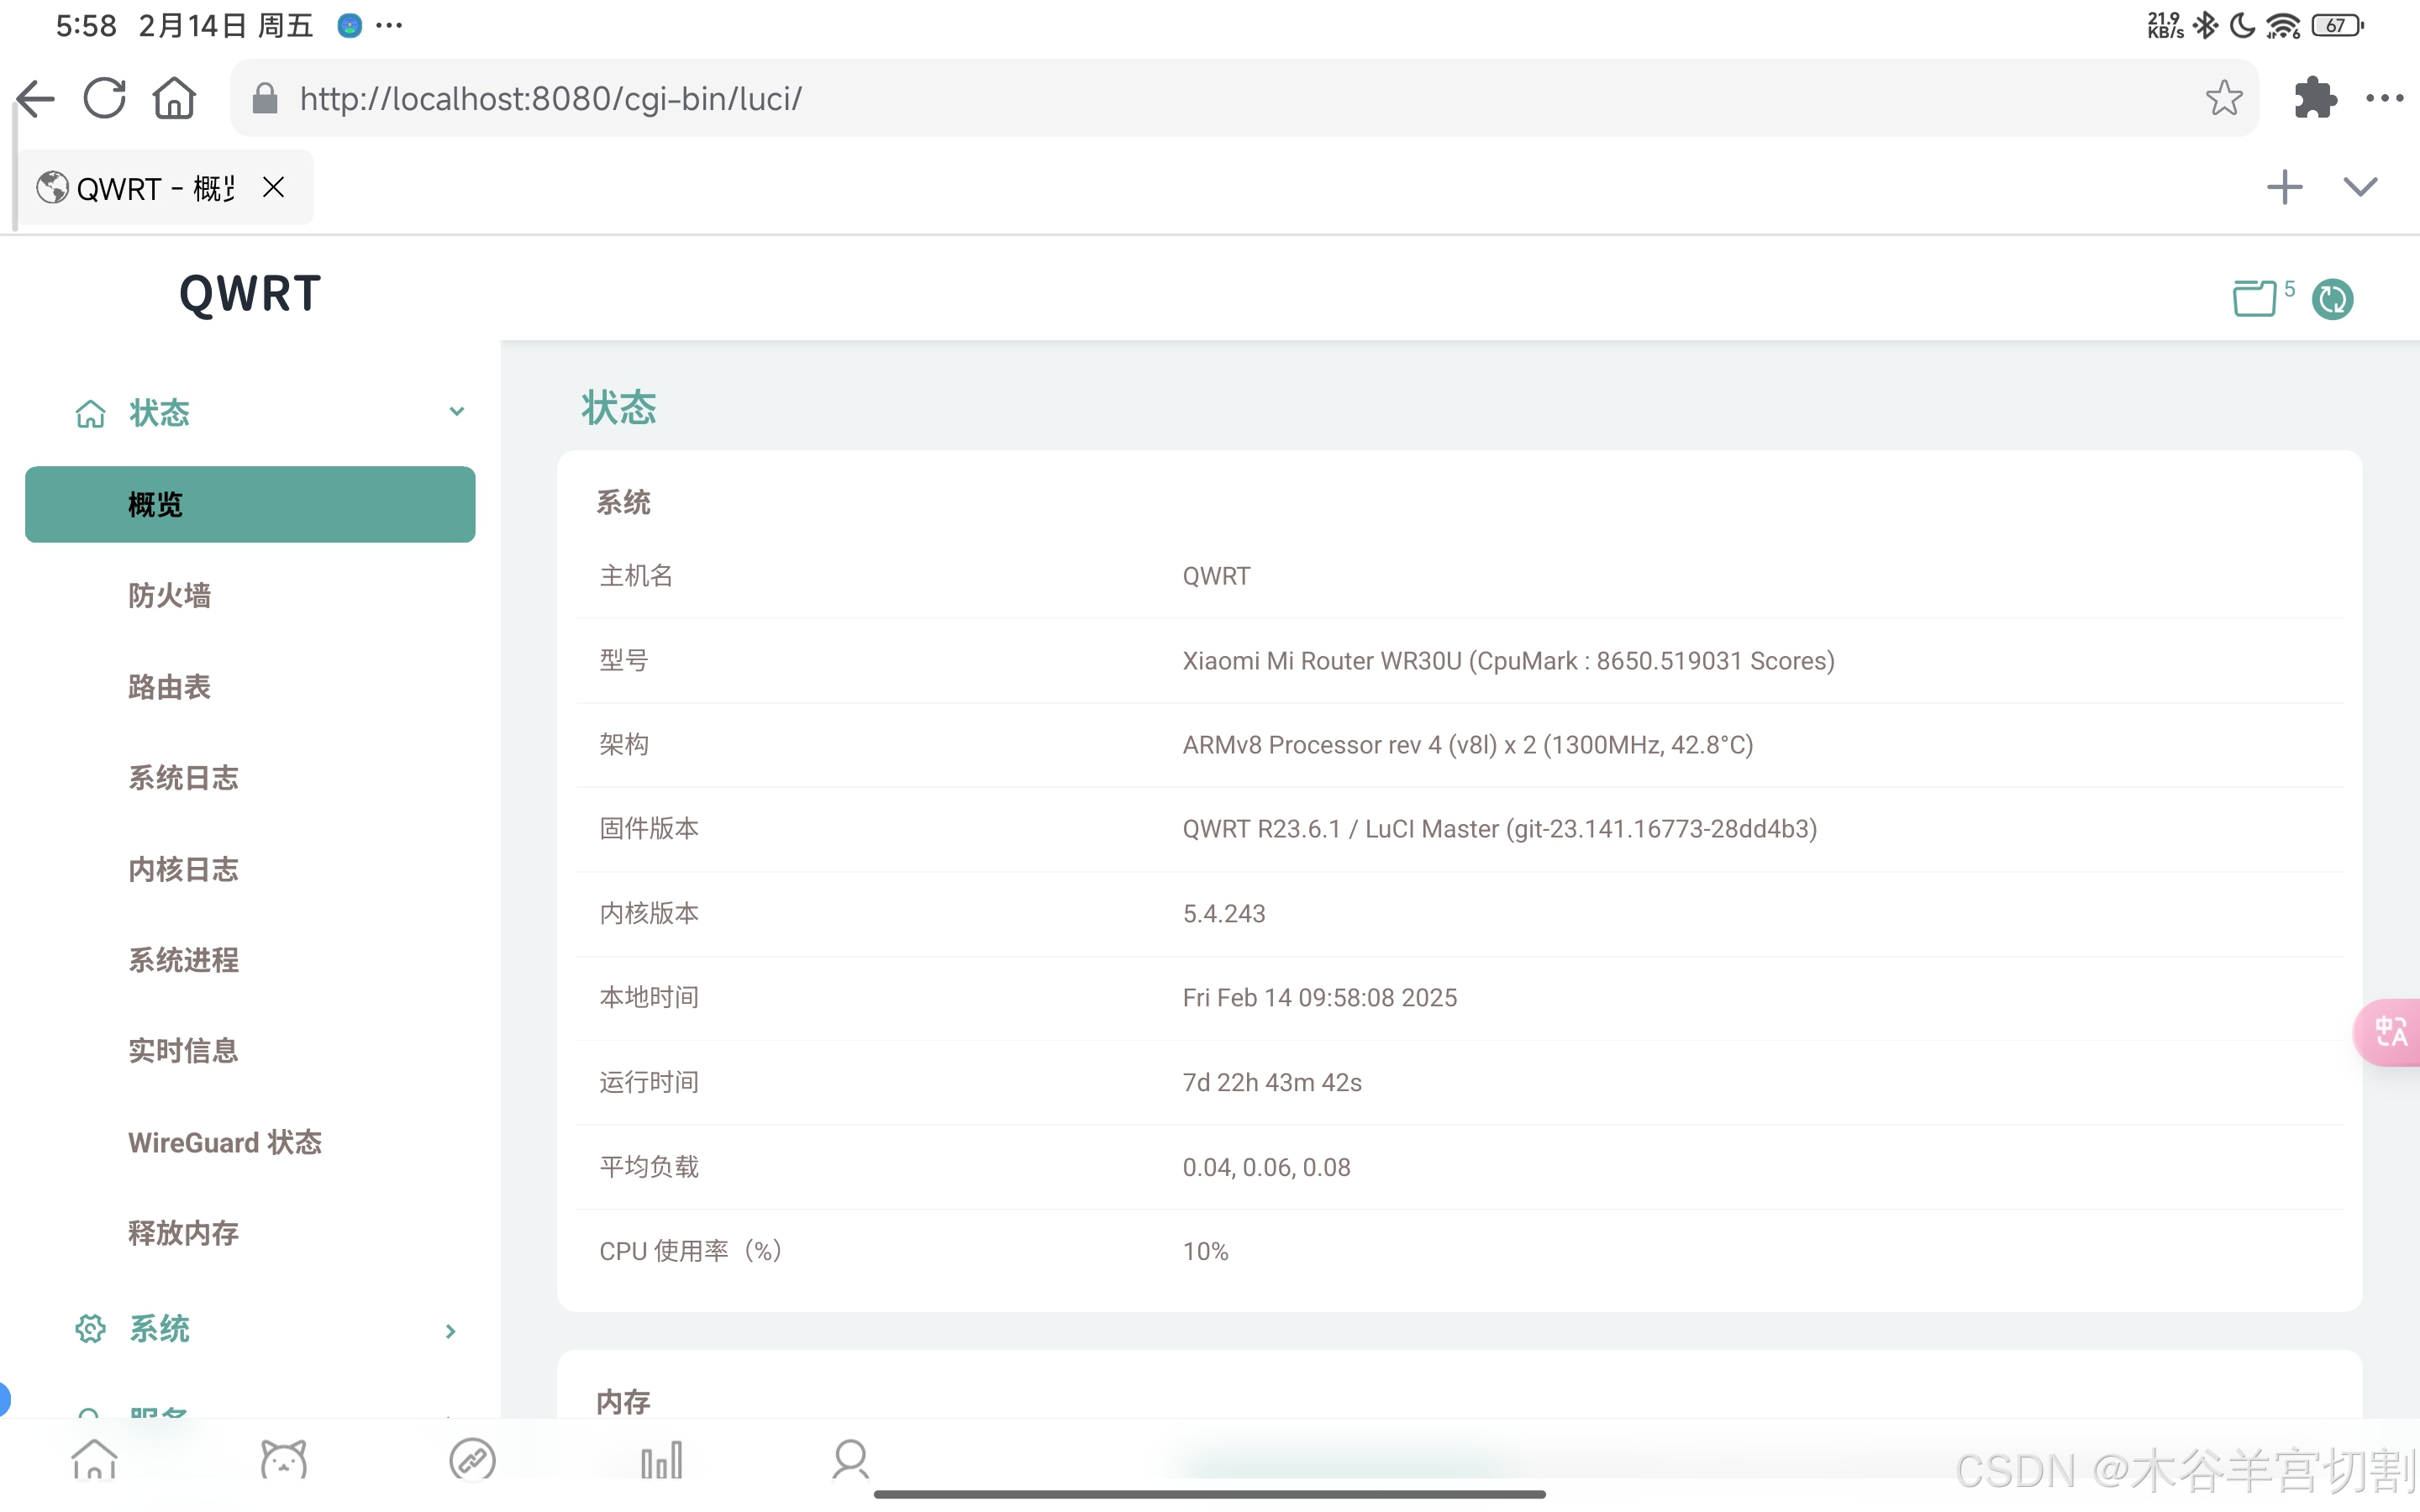Close the QWRT browser tab

[x=273, y=187]
